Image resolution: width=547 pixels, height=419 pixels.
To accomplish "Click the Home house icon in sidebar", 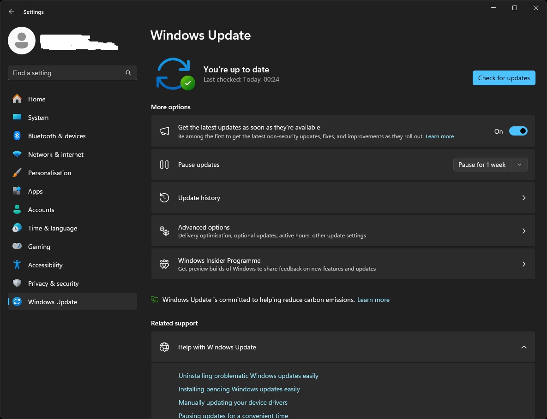I will [x=17, y=99].
